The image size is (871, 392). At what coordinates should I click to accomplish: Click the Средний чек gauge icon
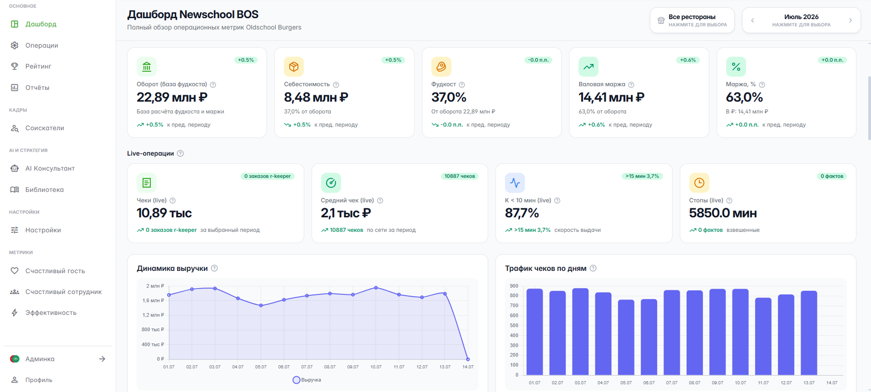click(331, 183)
